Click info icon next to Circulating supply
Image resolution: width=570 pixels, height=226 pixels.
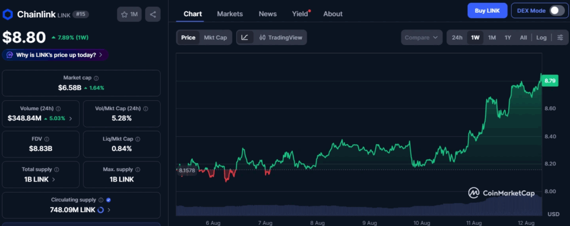(x=101, y=200)
